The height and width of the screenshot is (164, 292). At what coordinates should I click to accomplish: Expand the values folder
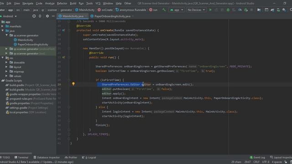(x=6, y=76)
